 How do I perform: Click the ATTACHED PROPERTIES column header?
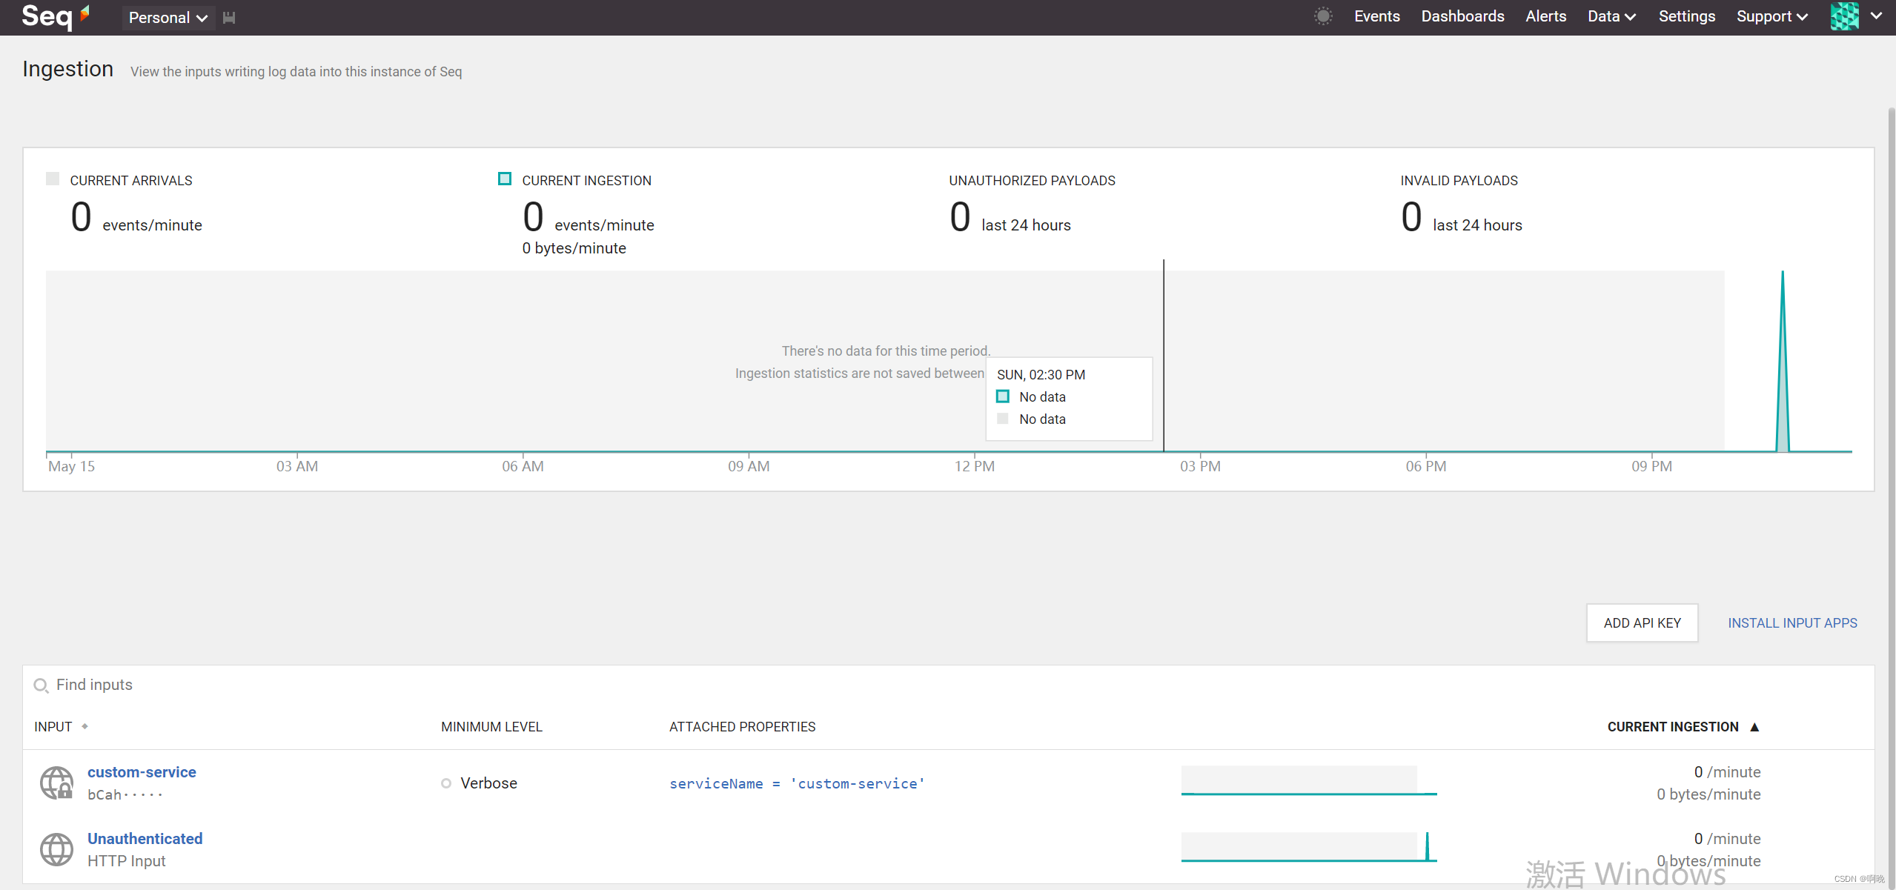(742, 727)
